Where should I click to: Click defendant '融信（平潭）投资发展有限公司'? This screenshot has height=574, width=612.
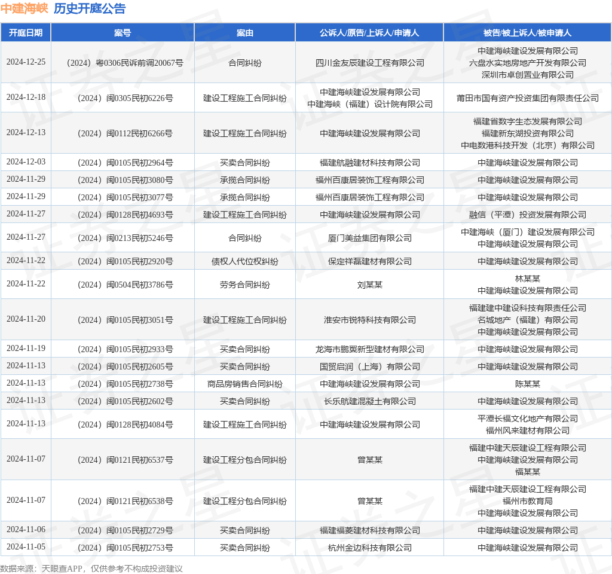point(527,215)
